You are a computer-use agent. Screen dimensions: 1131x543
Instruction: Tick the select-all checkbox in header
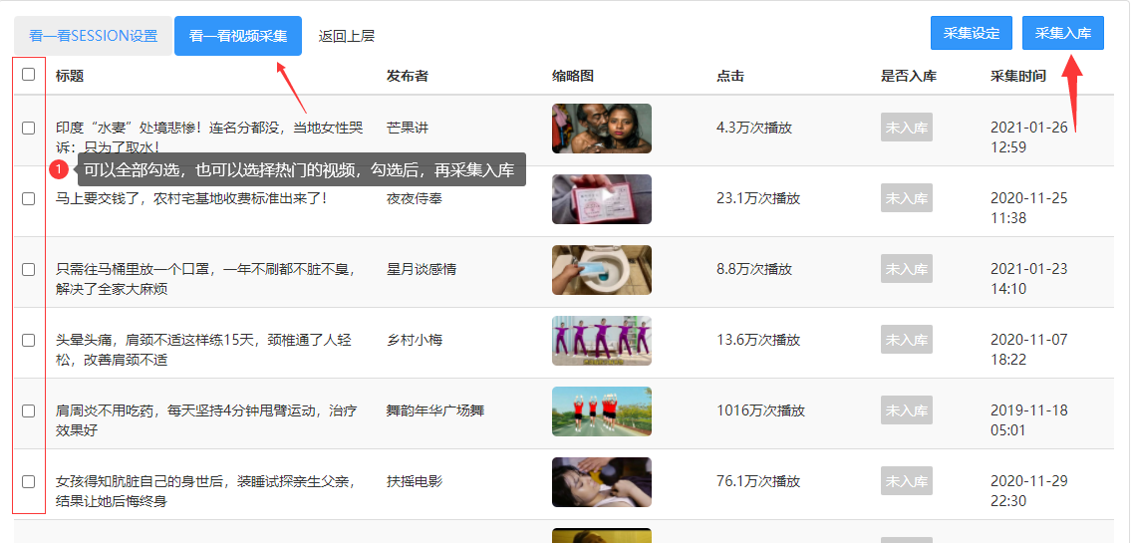[28, 74]
